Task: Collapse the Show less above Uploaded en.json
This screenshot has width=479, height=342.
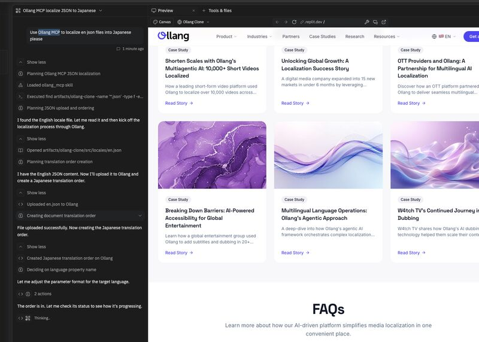Action: [32, 193]
